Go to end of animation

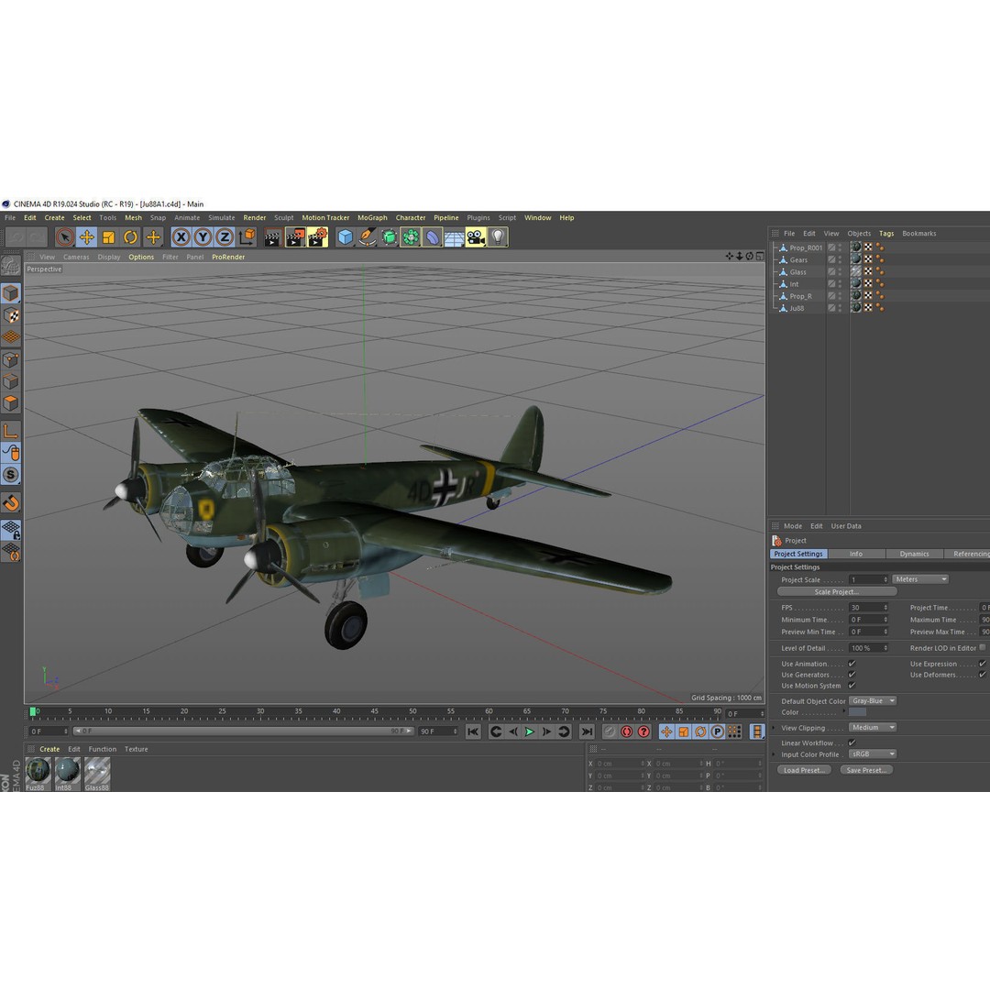[x=587, y=731]
